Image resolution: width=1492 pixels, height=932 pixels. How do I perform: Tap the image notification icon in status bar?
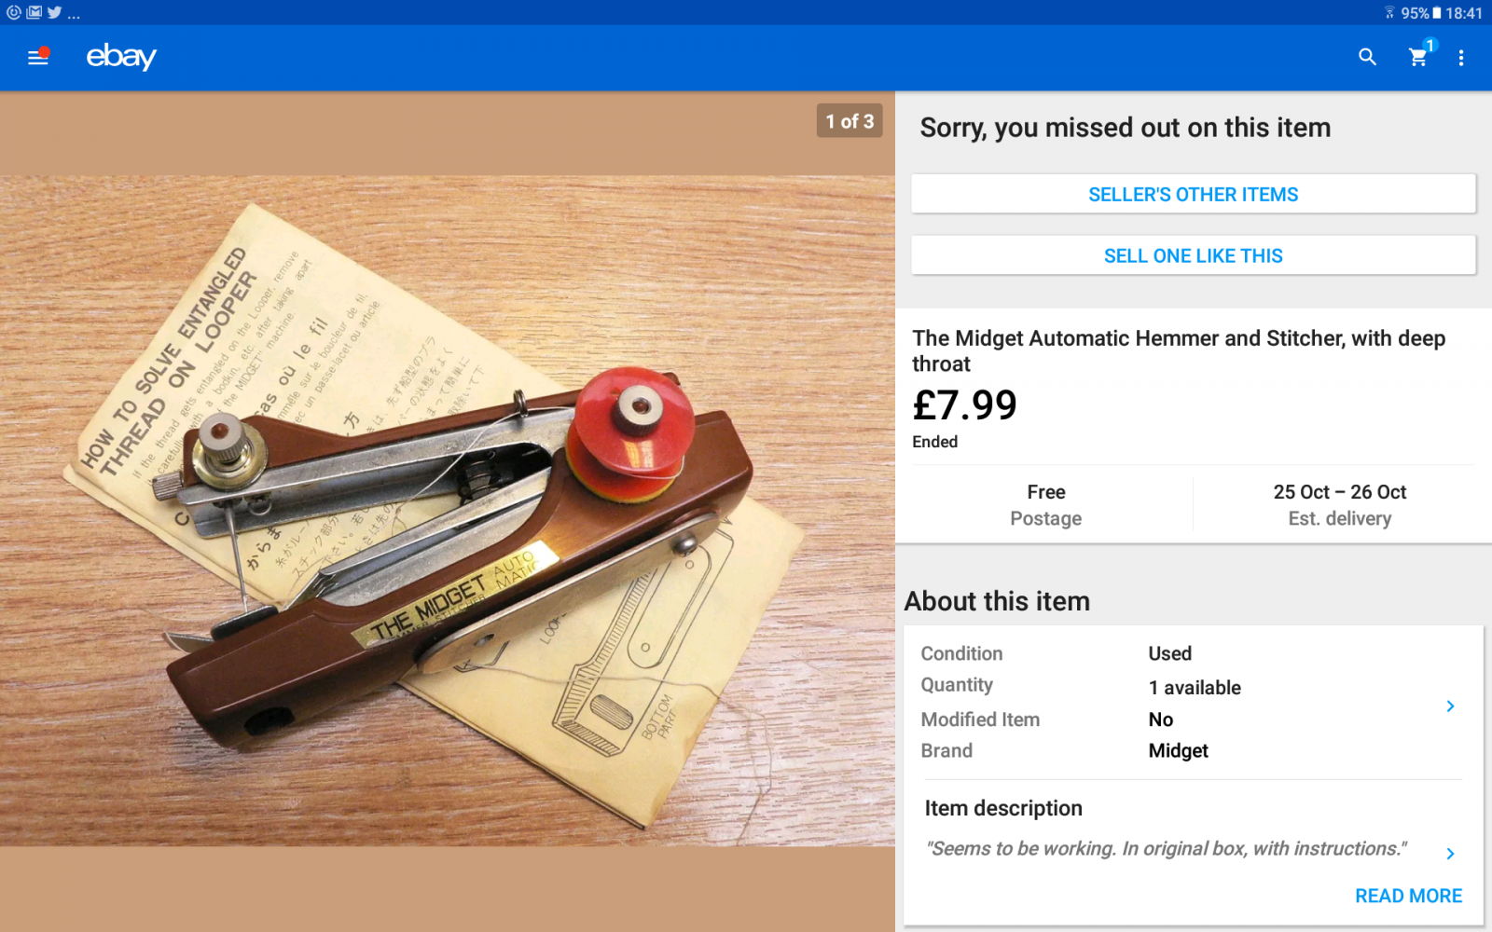(35, 12)
